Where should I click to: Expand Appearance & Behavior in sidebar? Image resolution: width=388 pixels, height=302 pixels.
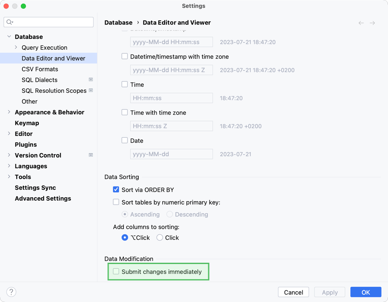click(9, 112)
